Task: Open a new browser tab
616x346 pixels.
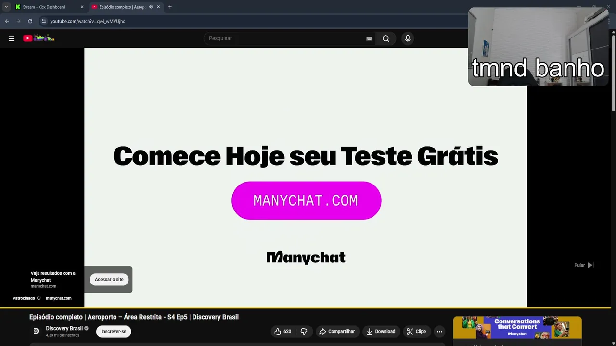Action: 170,7
